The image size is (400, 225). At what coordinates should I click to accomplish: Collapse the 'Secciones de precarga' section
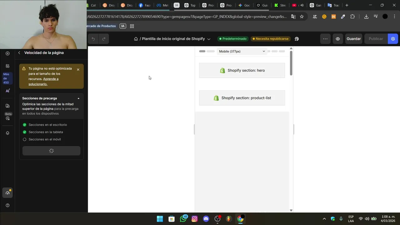coord(78,98)
